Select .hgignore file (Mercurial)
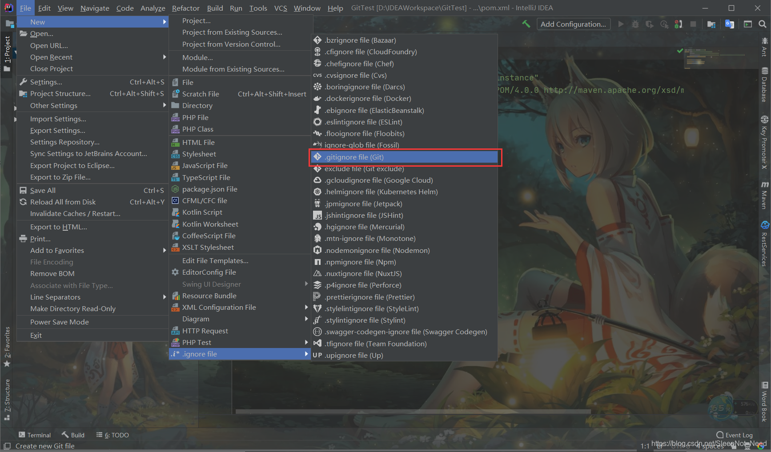 (404, 227)
